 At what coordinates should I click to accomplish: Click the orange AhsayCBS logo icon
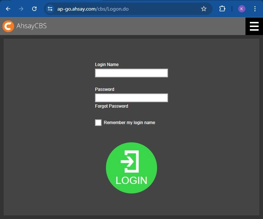click(x=8, y=26)
